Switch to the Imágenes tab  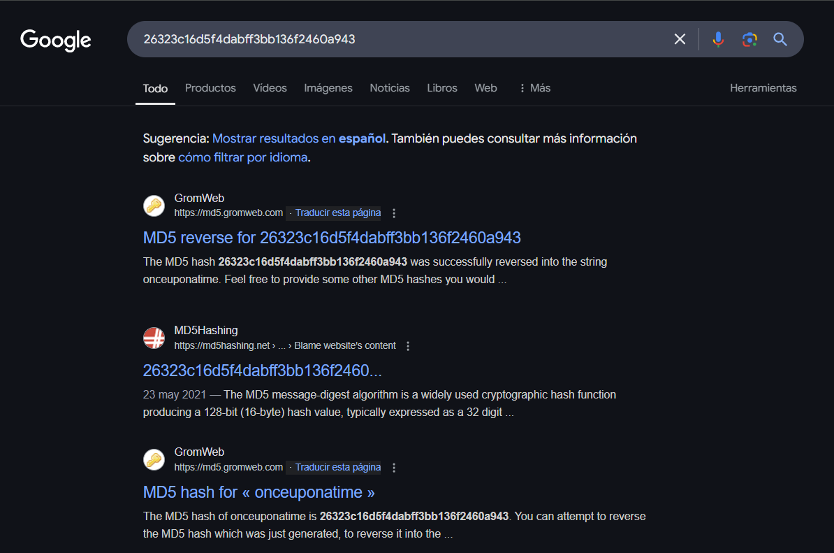pyautogui.click(x=328, y=88)
